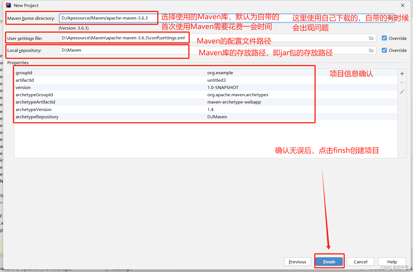Open Help for the New Project dialog
413x272 pixels.
(392, 262)
